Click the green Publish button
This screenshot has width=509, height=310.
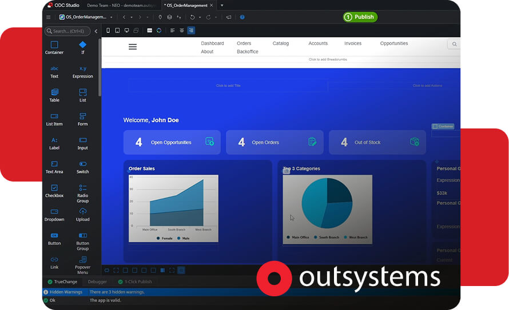click(x=360, y=17)
